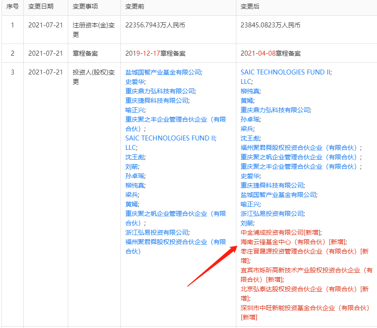Open 福州聚君舜股权投资合伙企业 in 变更前 column
The height and width of the screenshot is (328, 377).
point(176,246)
